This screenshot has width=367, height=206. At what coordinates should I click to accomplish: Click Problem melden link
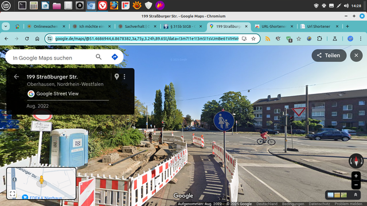349,204
